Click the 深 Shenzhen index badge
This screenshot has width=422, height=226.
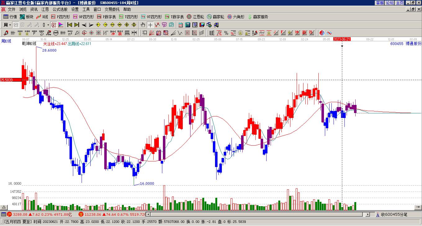pos(81,214)
